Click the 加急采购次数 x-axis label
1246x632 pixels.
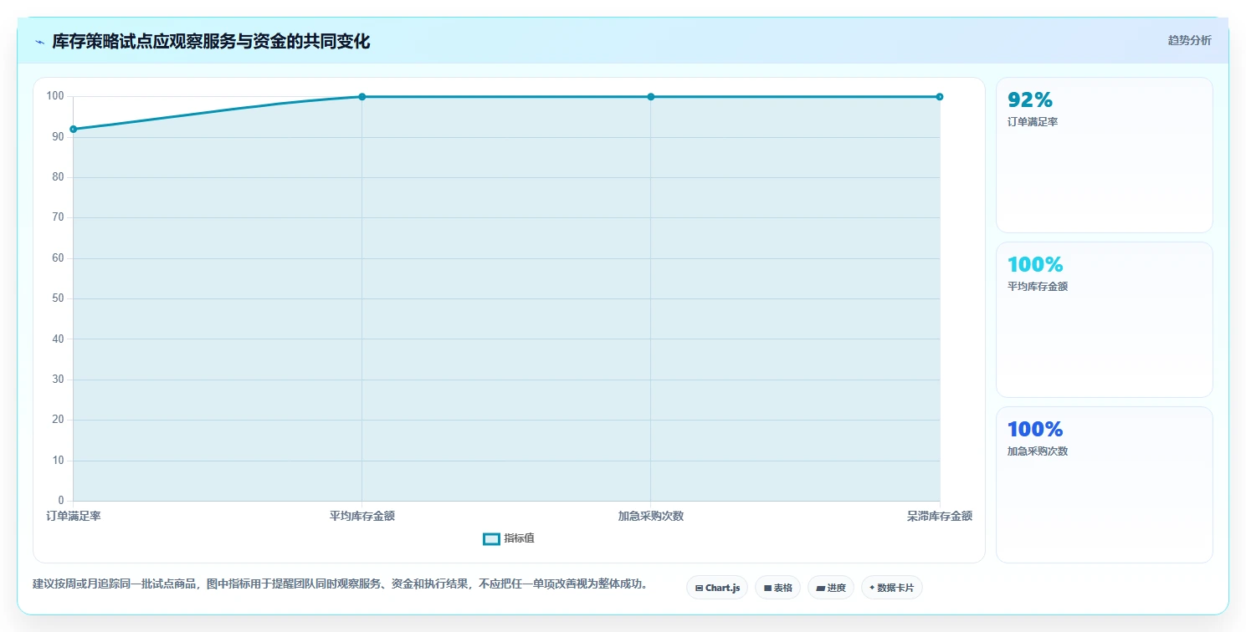(651, 516)
